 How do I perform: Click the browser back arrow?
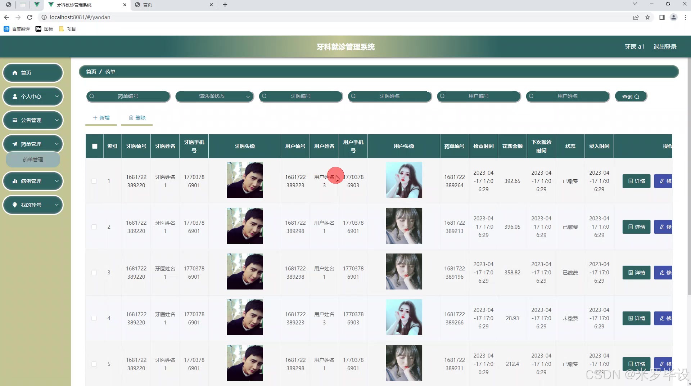point(6,17)
